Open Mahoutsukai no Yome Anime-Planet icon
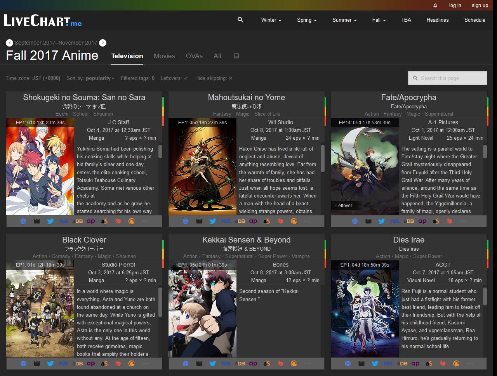 pos(253,221)
